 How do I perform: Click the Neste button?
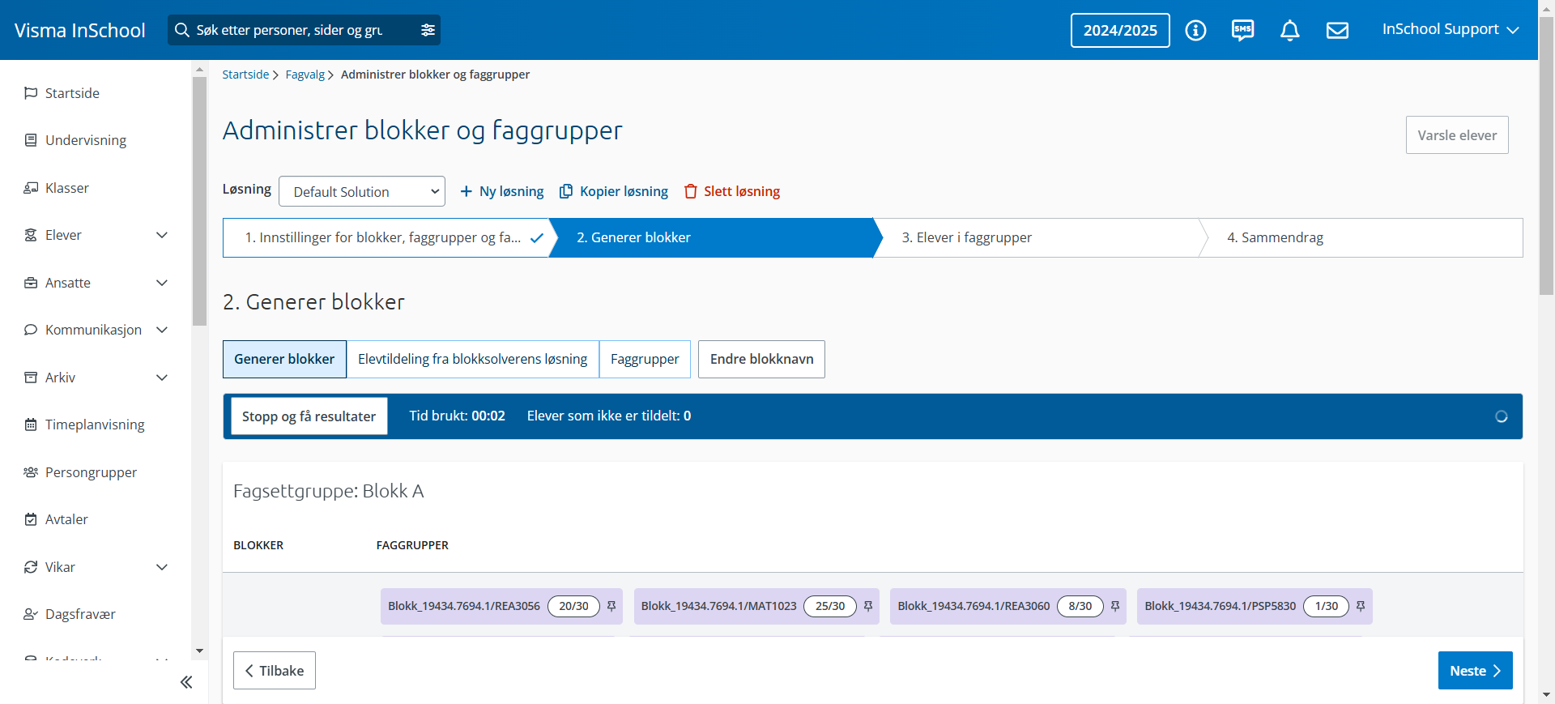(x=1475, y=671)
